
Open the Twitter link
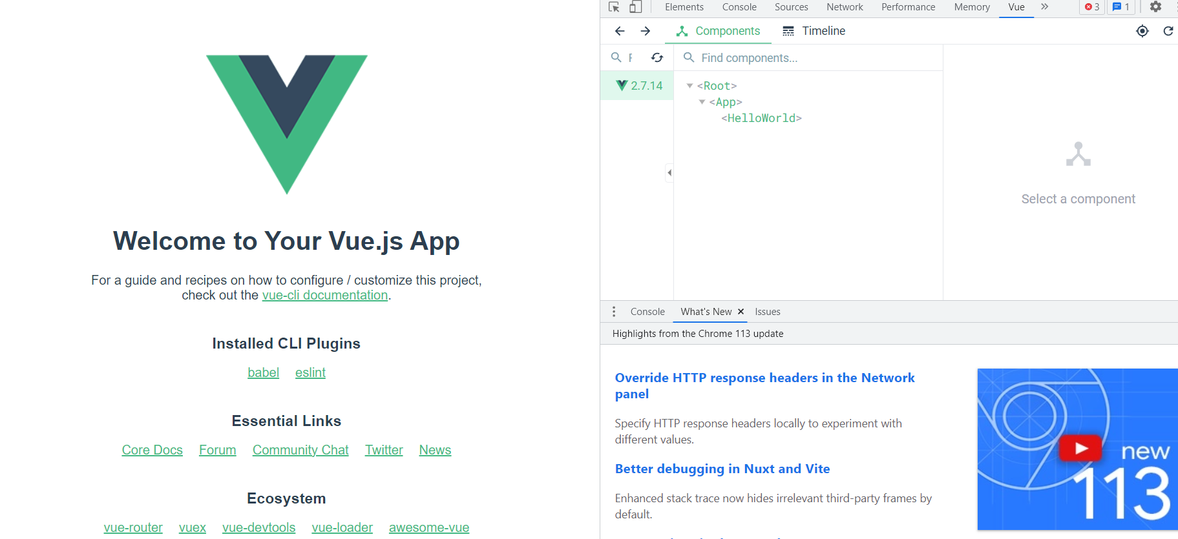[384, 450]
